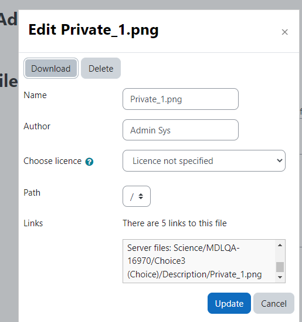The width and height of the screenshot is (302, 322).
Task: Click the Choose licence label
Action: pos(52,161)
